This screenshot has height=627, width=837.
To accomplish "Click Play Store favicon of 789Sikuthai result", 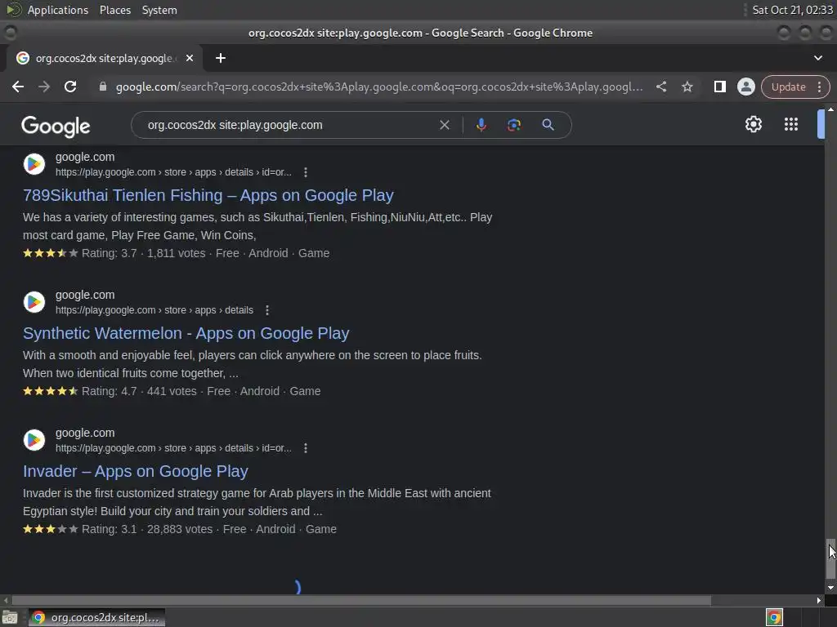I will pyautogui.click(x=34, y=163).
